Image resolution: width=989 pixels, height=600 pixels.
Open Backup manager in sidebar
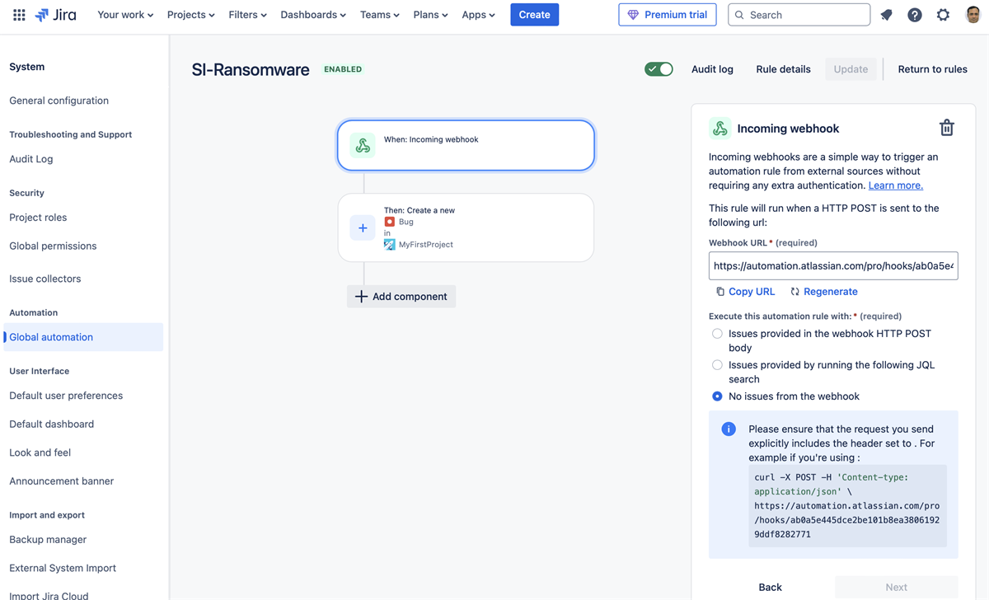point(48,540)
